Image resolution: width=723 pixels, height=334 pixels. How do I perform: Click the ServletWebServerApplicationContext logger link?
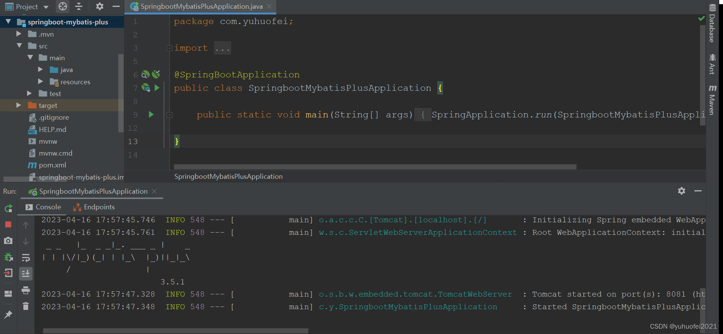point(418,232)
